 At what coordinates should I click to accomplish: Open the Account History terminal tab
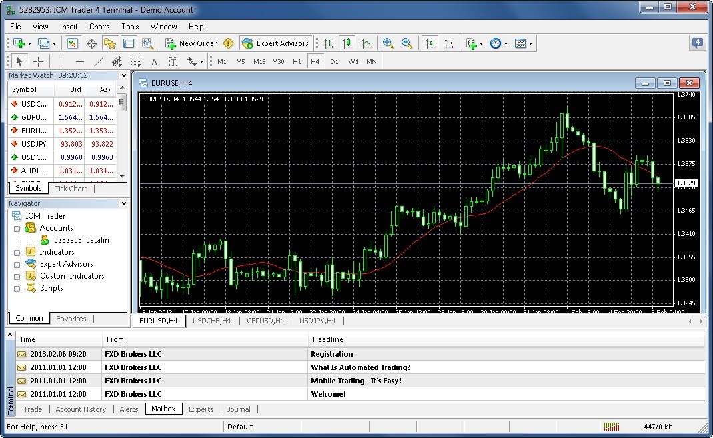[x=81, y=409]
